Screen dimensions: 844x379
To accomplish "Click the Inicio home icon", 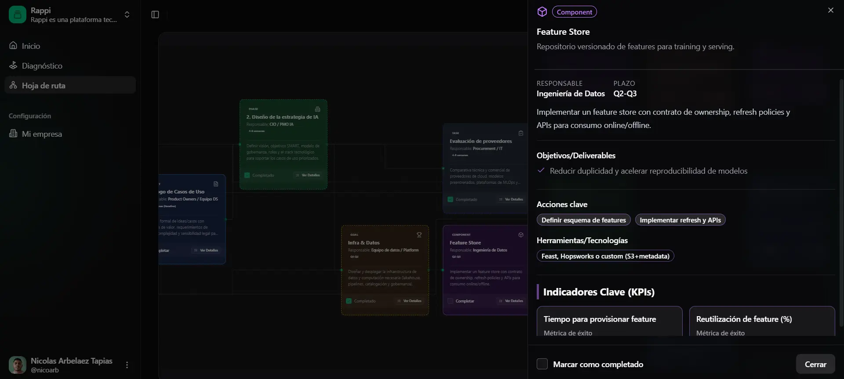I will (x=13, y=45).
